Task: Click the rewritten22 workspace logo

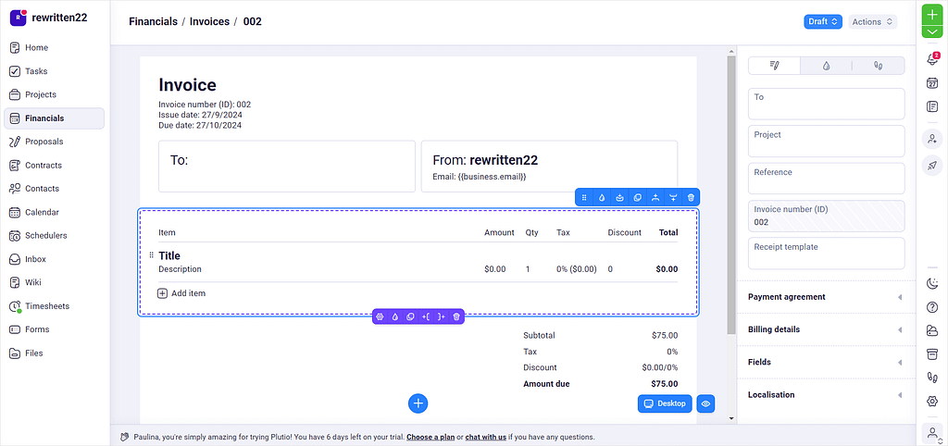Action: point(19,18)
